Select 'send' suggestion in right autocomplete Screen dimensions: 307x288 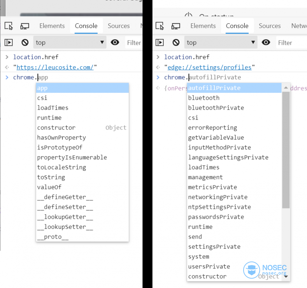[234, 237]
